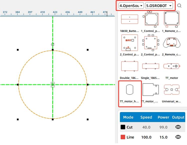
Task: Select the first 2_Control_p... panel with red text
Action: click(x=130, y=43)
